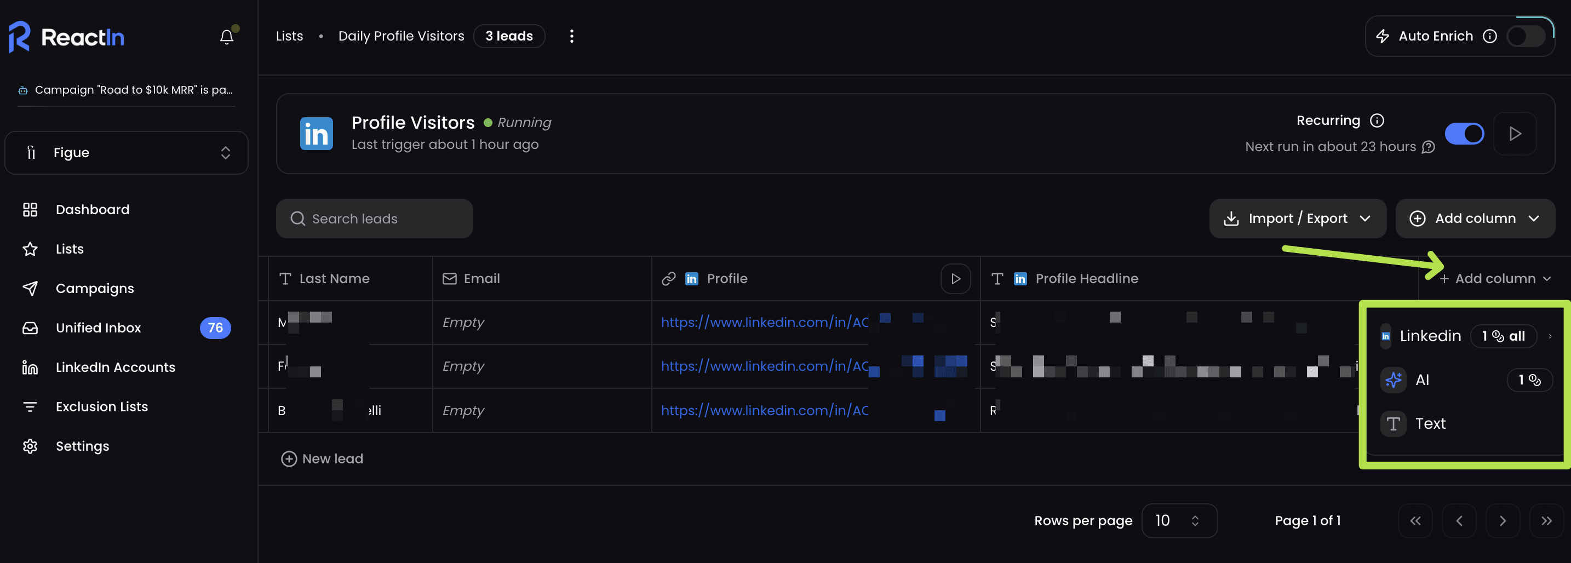Toggle the Recurring switch off
Image resolution: width=1571 pixels, height=563 pixels.
[1464, 134]
